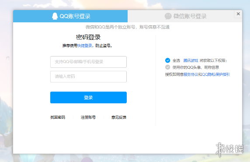Click the blue 登录 button
The image size is (250, 162).
88,98
